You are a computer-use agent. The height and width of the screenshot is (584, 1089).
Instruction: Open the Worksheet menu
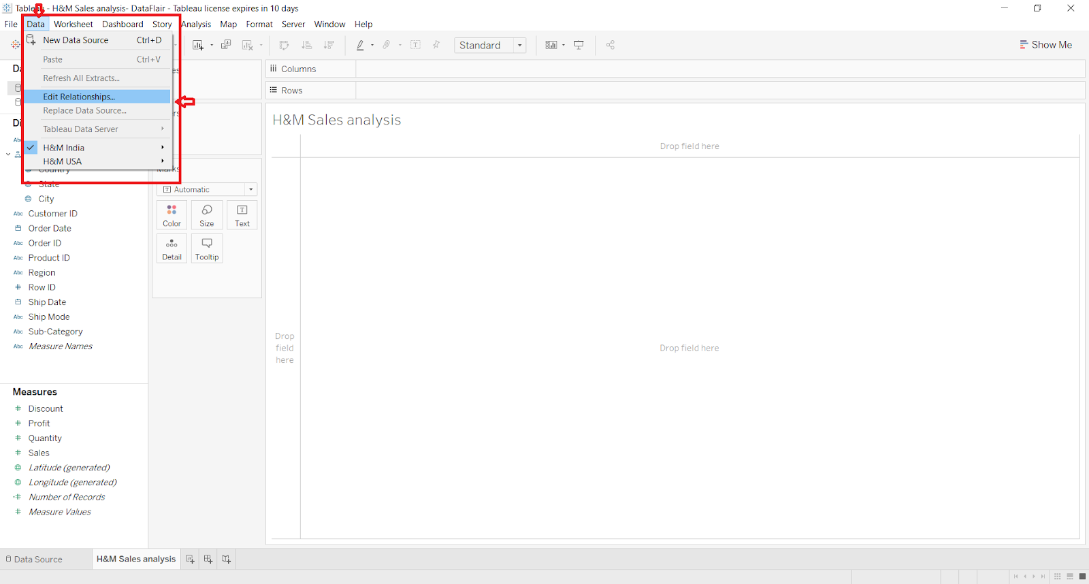click(74, 24)
